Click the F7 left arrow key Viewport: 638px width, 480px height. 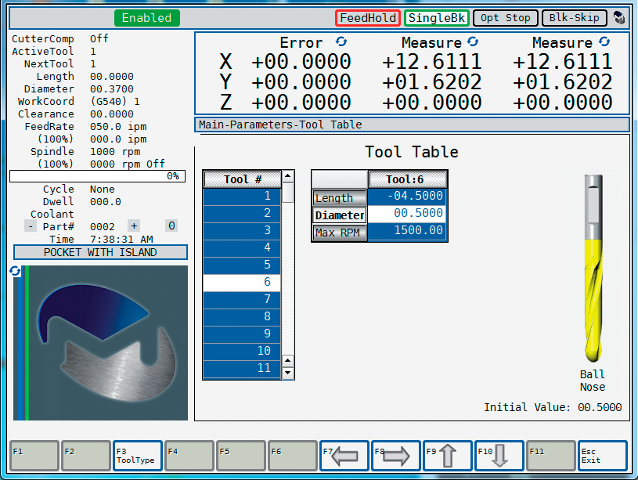tap(344, 456)
